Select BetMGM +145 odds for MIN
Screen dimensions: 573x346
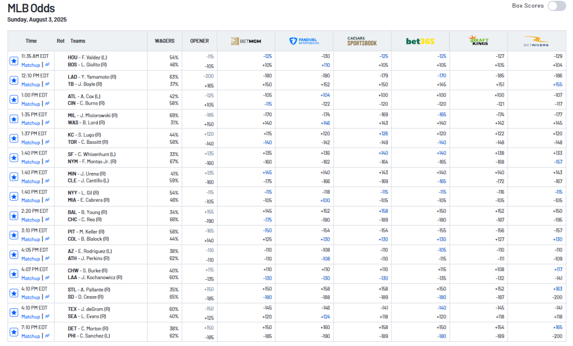coord(267,172)
